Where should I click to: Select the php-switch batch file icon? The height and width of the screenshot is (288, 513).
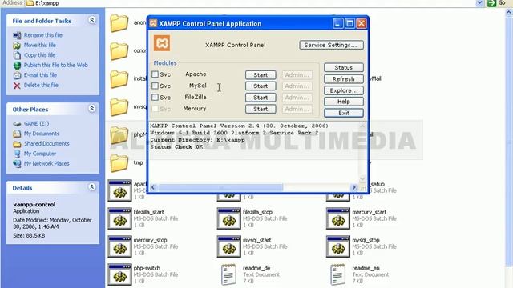(119, 274)
